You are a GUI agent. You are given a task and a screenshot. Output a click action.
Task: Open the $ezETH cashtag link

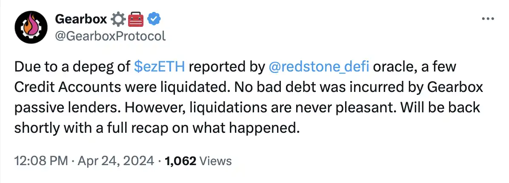tap(160, 66)
